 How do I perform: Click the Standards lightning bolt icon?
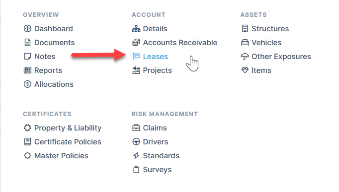(136, 156)
